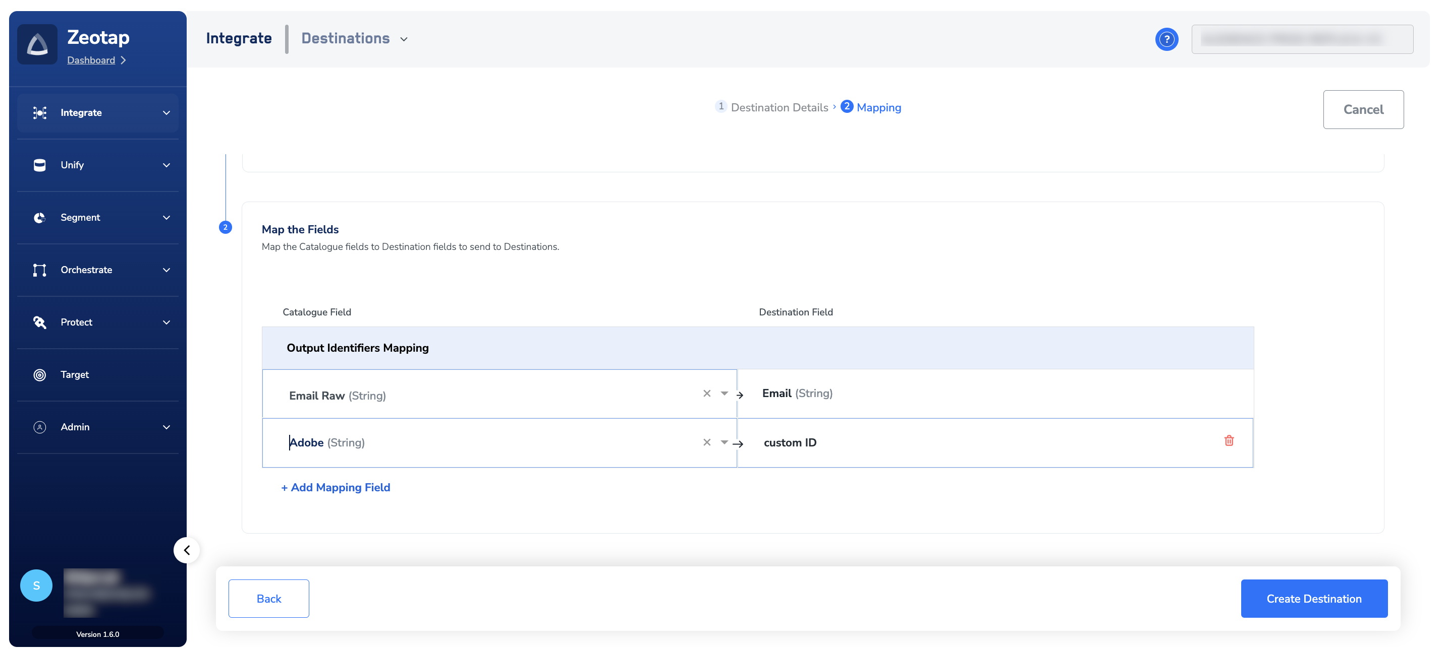
Task: Expand the Admin sidebar menu
Action: click(166, 427)
